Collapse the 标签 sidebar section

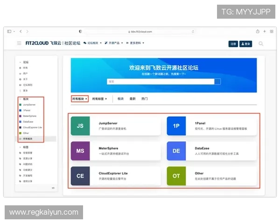(x=24, y=147)
